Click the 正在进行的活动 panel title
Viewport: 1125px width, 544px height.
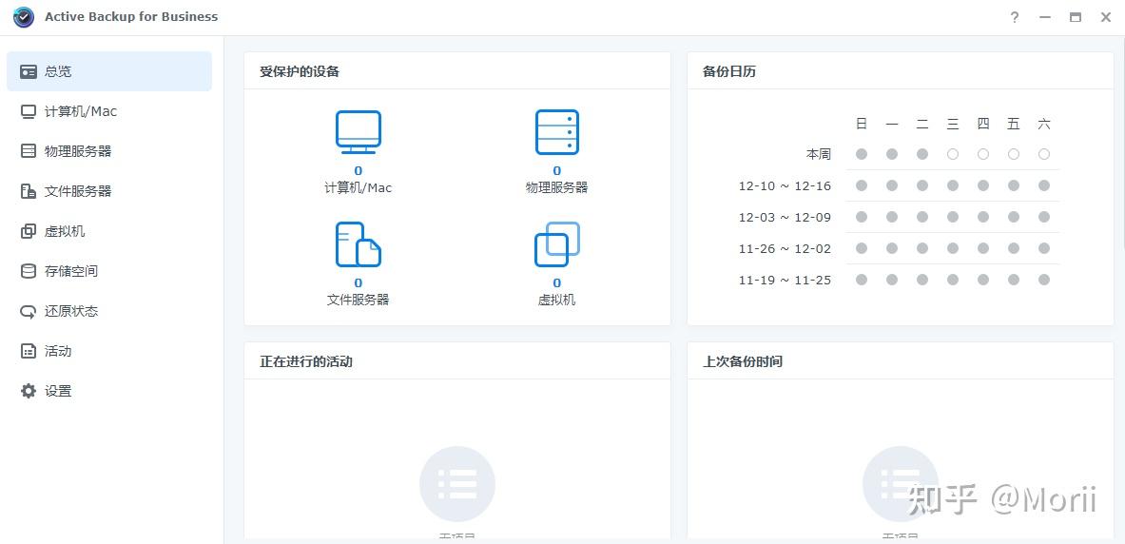[305, 361]
